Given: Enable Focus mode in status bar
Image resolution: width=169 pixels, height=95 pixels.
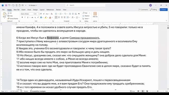Looking at the screenshot, I should (x=132, y=91).
